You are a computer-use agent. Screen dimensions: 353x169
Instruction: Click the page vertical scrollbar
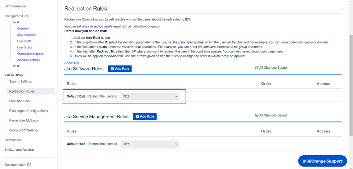351,85
